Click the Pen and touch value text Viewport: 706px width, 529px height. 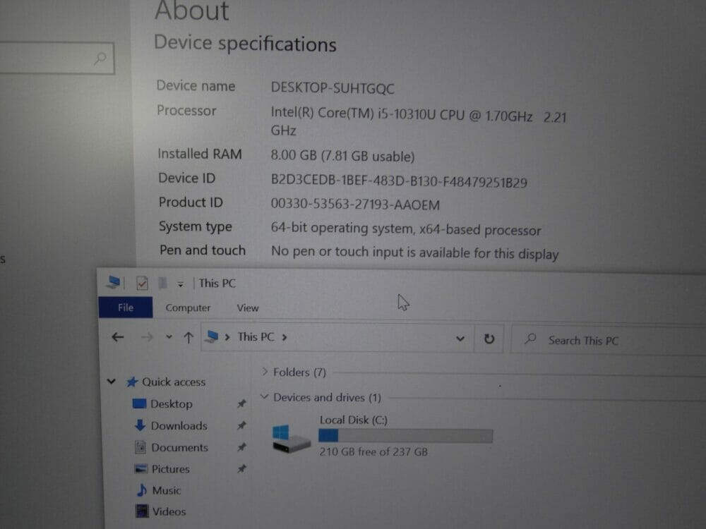(x=414, y=253)
